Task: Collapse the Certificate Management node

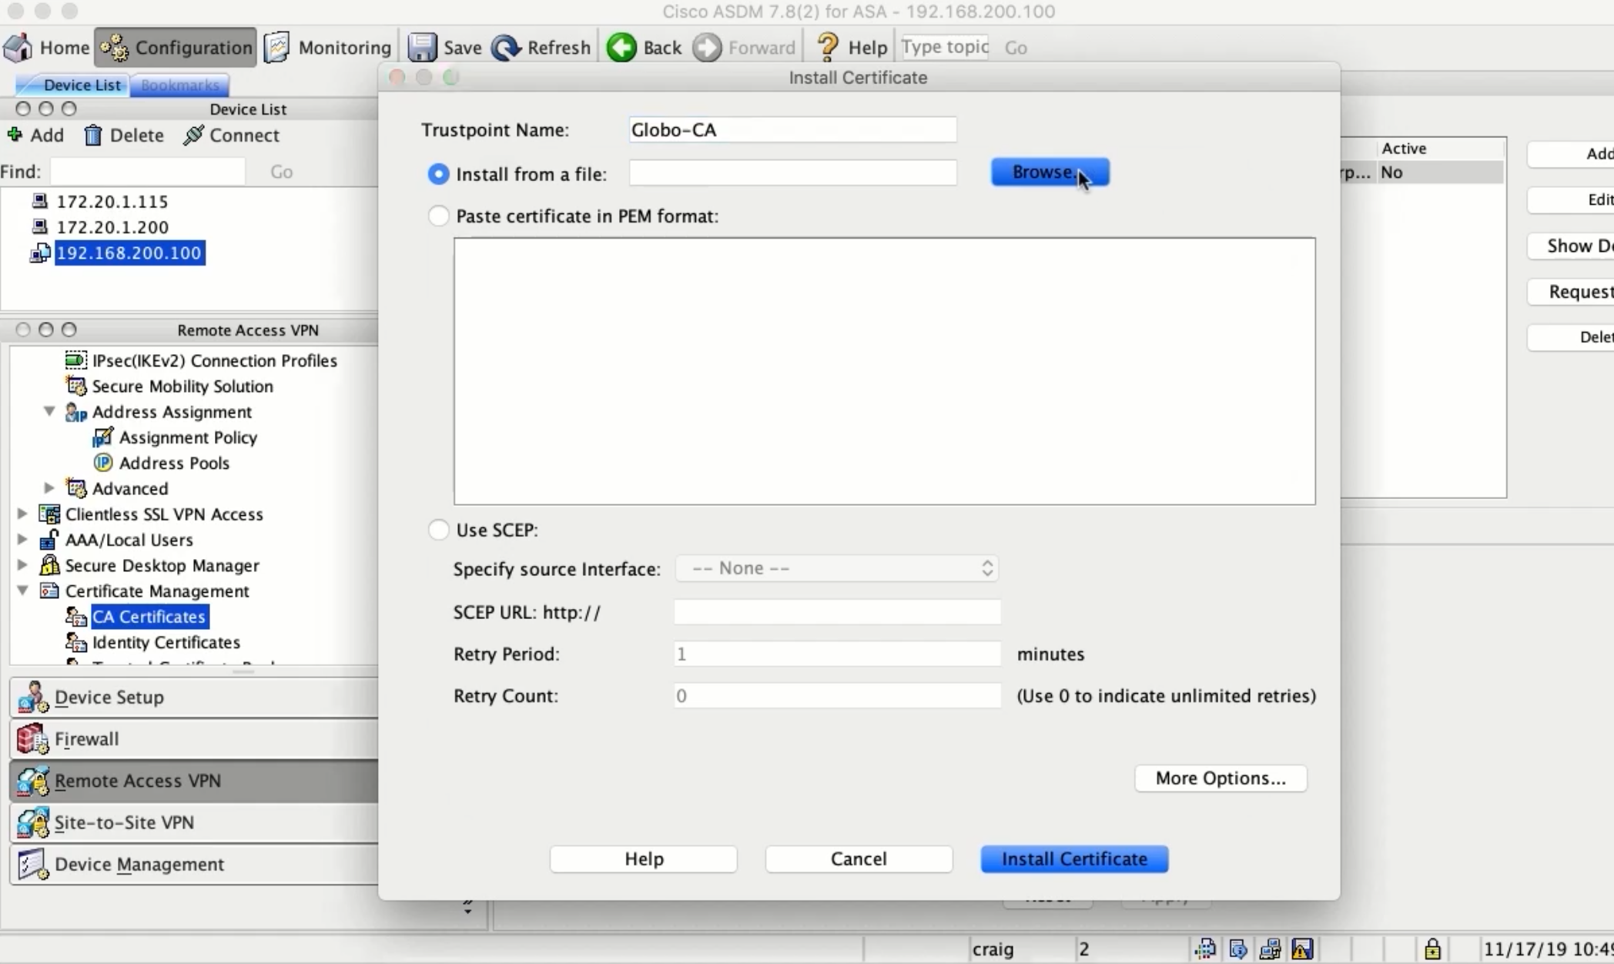Action: coord(22,591)
